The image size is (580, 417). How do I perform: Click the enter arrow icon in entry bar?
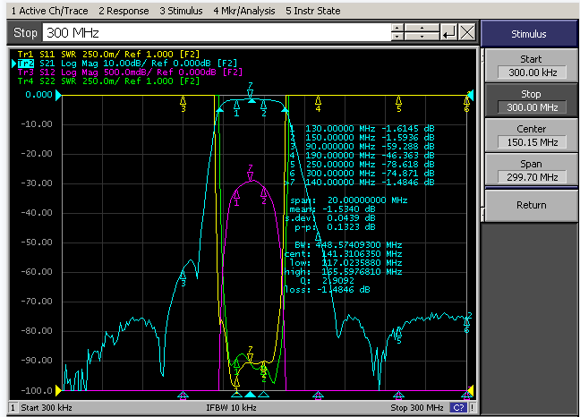tap(449, 33)
